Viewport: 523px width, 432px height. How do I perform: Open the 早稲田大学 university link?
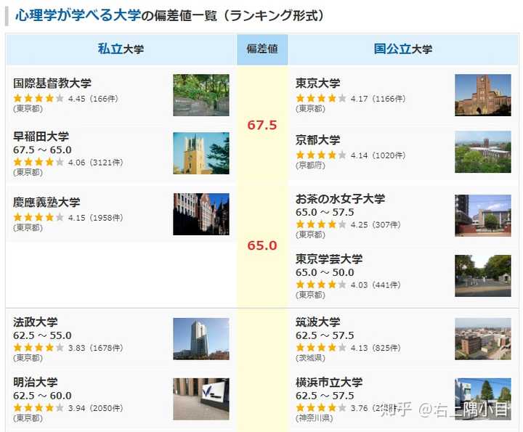coord(41,136)
